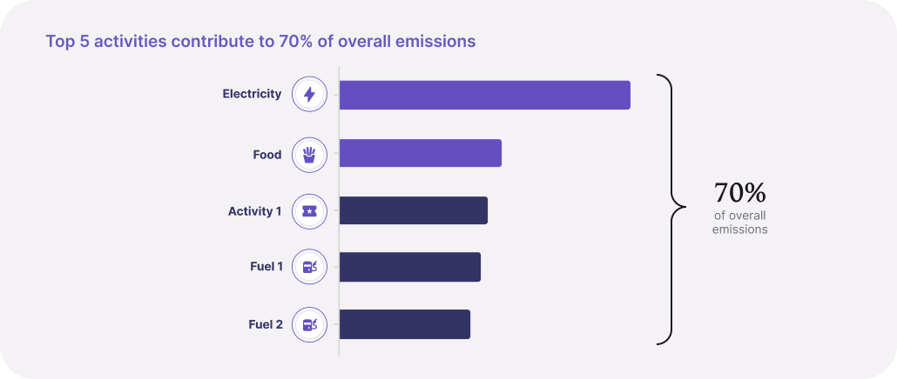Click the Activity 1 dark bar
Viewport: 897px width, 379px height.
tap(414, 210)
